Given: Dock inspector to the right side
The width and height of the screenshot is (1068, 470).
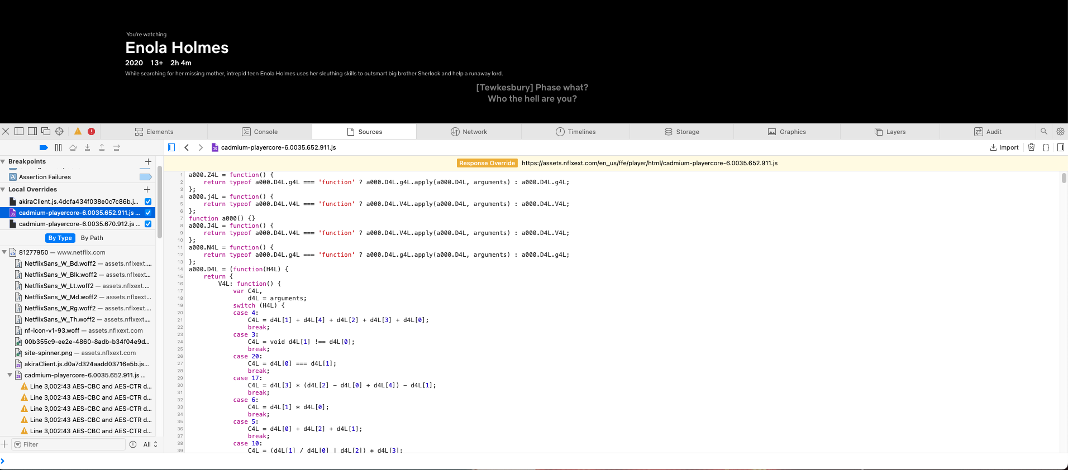Looking at the screenshot, I should (32, 131).
